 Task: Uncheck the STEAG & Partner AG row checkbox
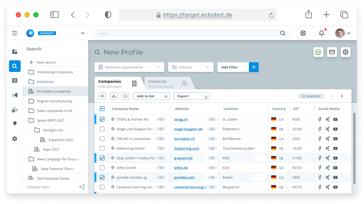[x=102, y=119]
